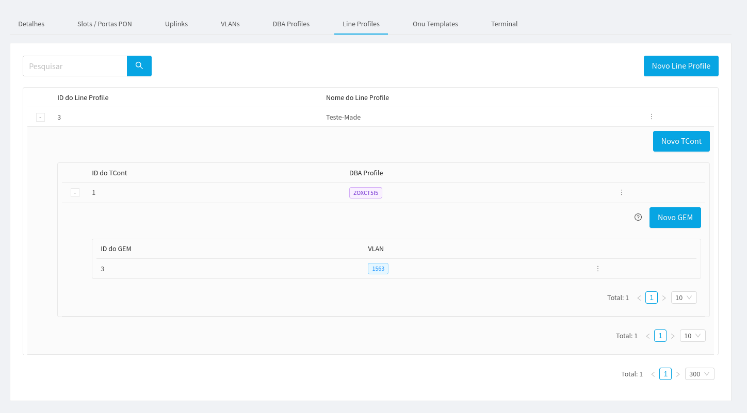Click the Novo Line Profile button
The height and width of the screenshot is (413, 747).
681,66
